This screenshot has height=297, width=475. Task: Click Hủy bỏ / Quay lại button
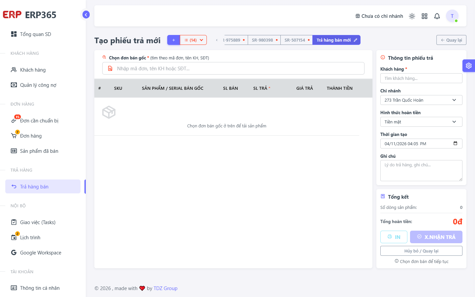pyautogui.click(x=421, y=251)
